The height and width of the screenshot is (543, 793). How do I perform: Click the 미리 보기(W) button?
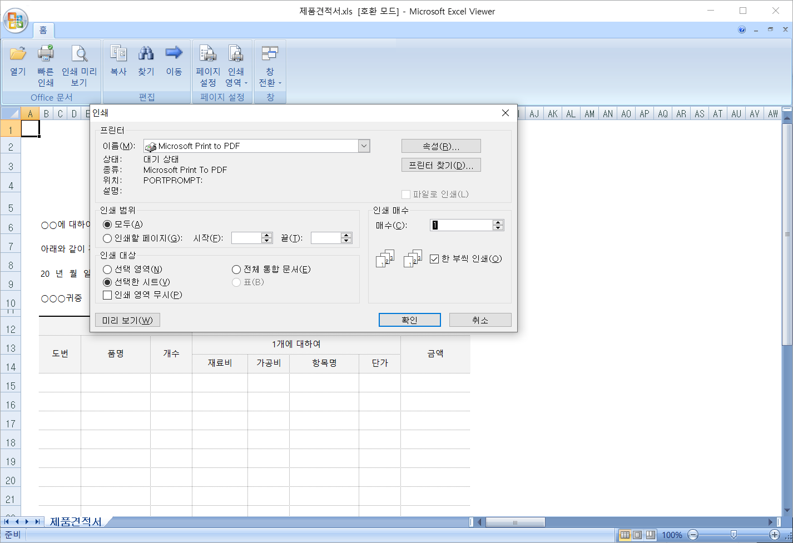point(127,320)
